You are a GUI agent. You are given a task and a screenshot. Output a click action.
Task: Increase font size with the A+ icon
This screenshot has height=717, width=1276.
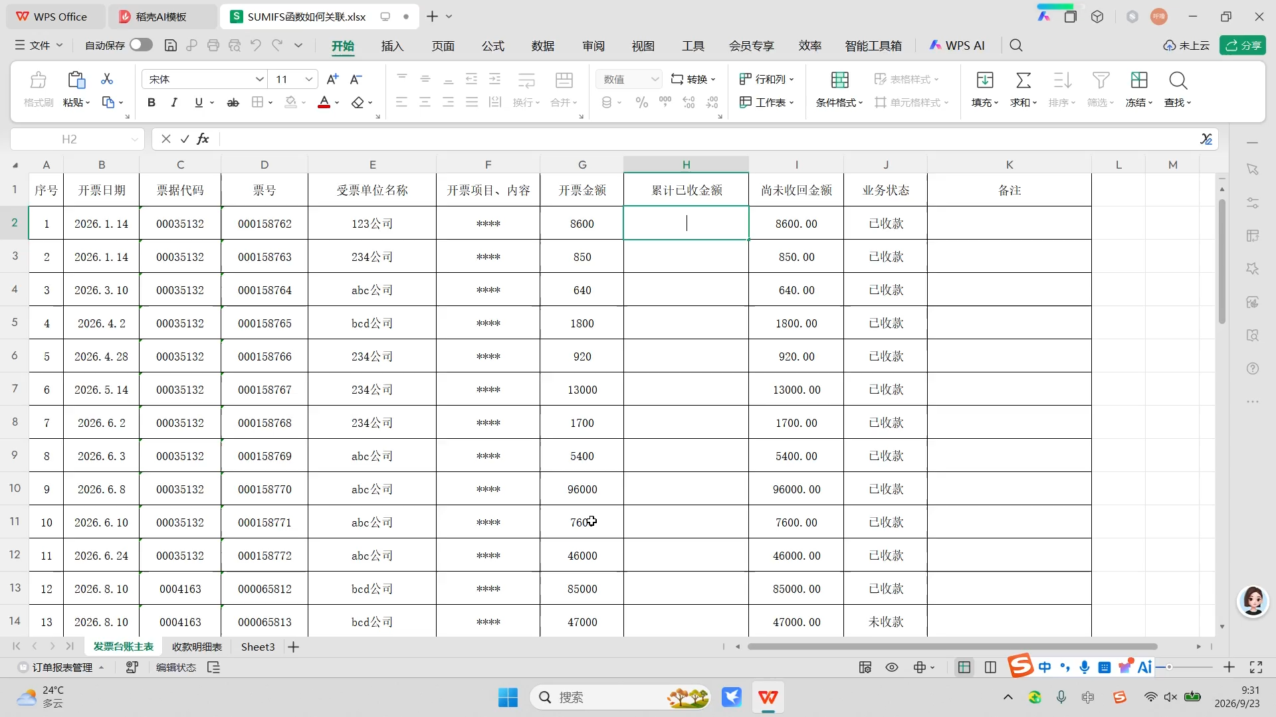pyautogui.click(x=332, y=79)
